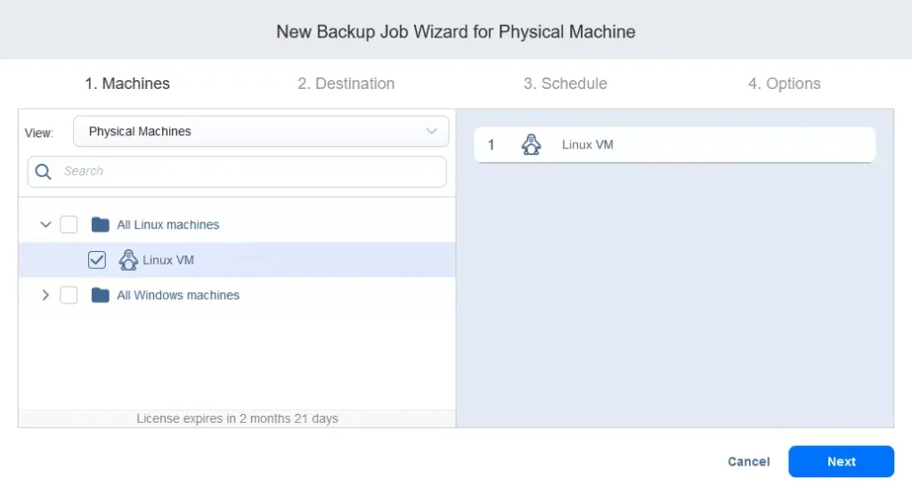Switch to the Schedule step
Screen dimensions: 912x495
tap(565, 84)
